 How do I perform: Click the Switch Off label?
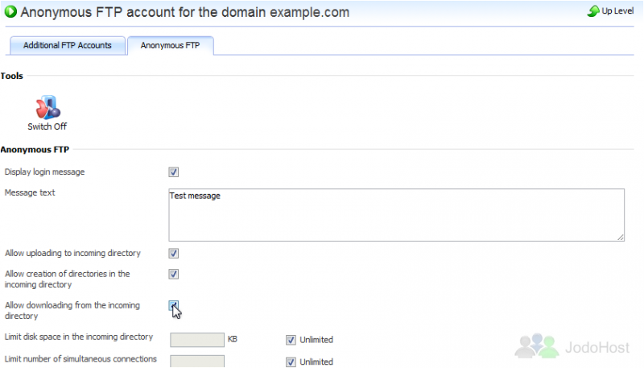point(47,126)
